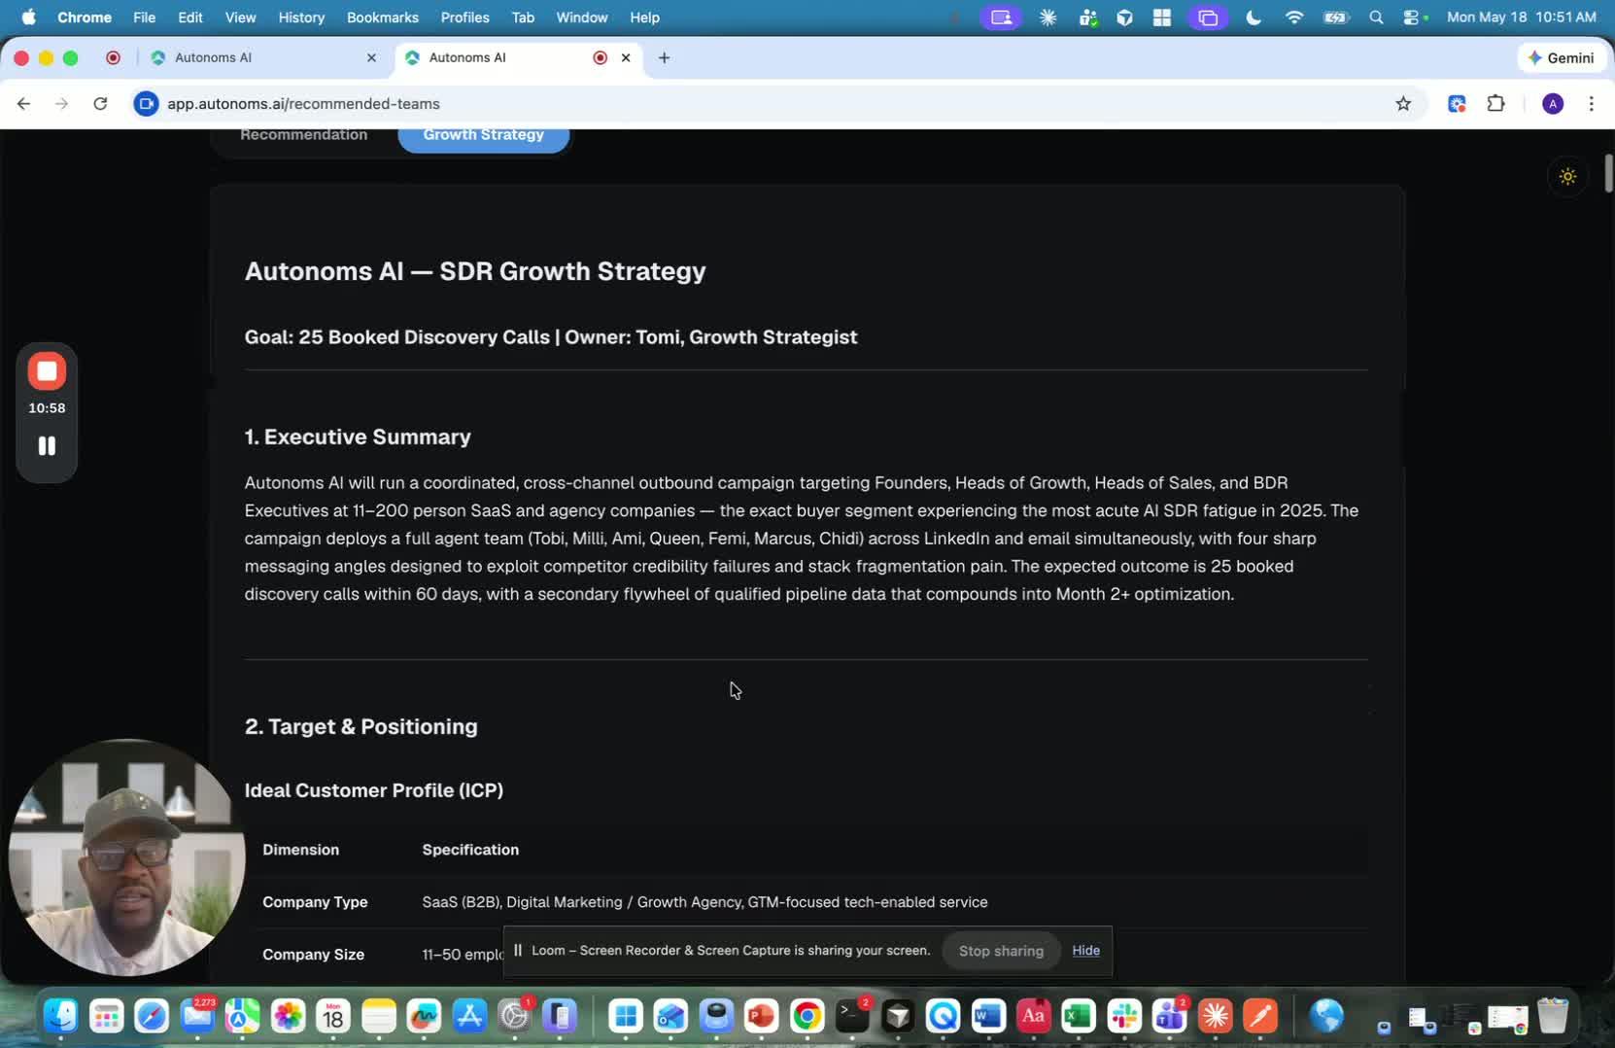This screenshot has height=1048, width=1615.
Task: Toggle the light/dark theme sun icon
Action: (1567, 177)
